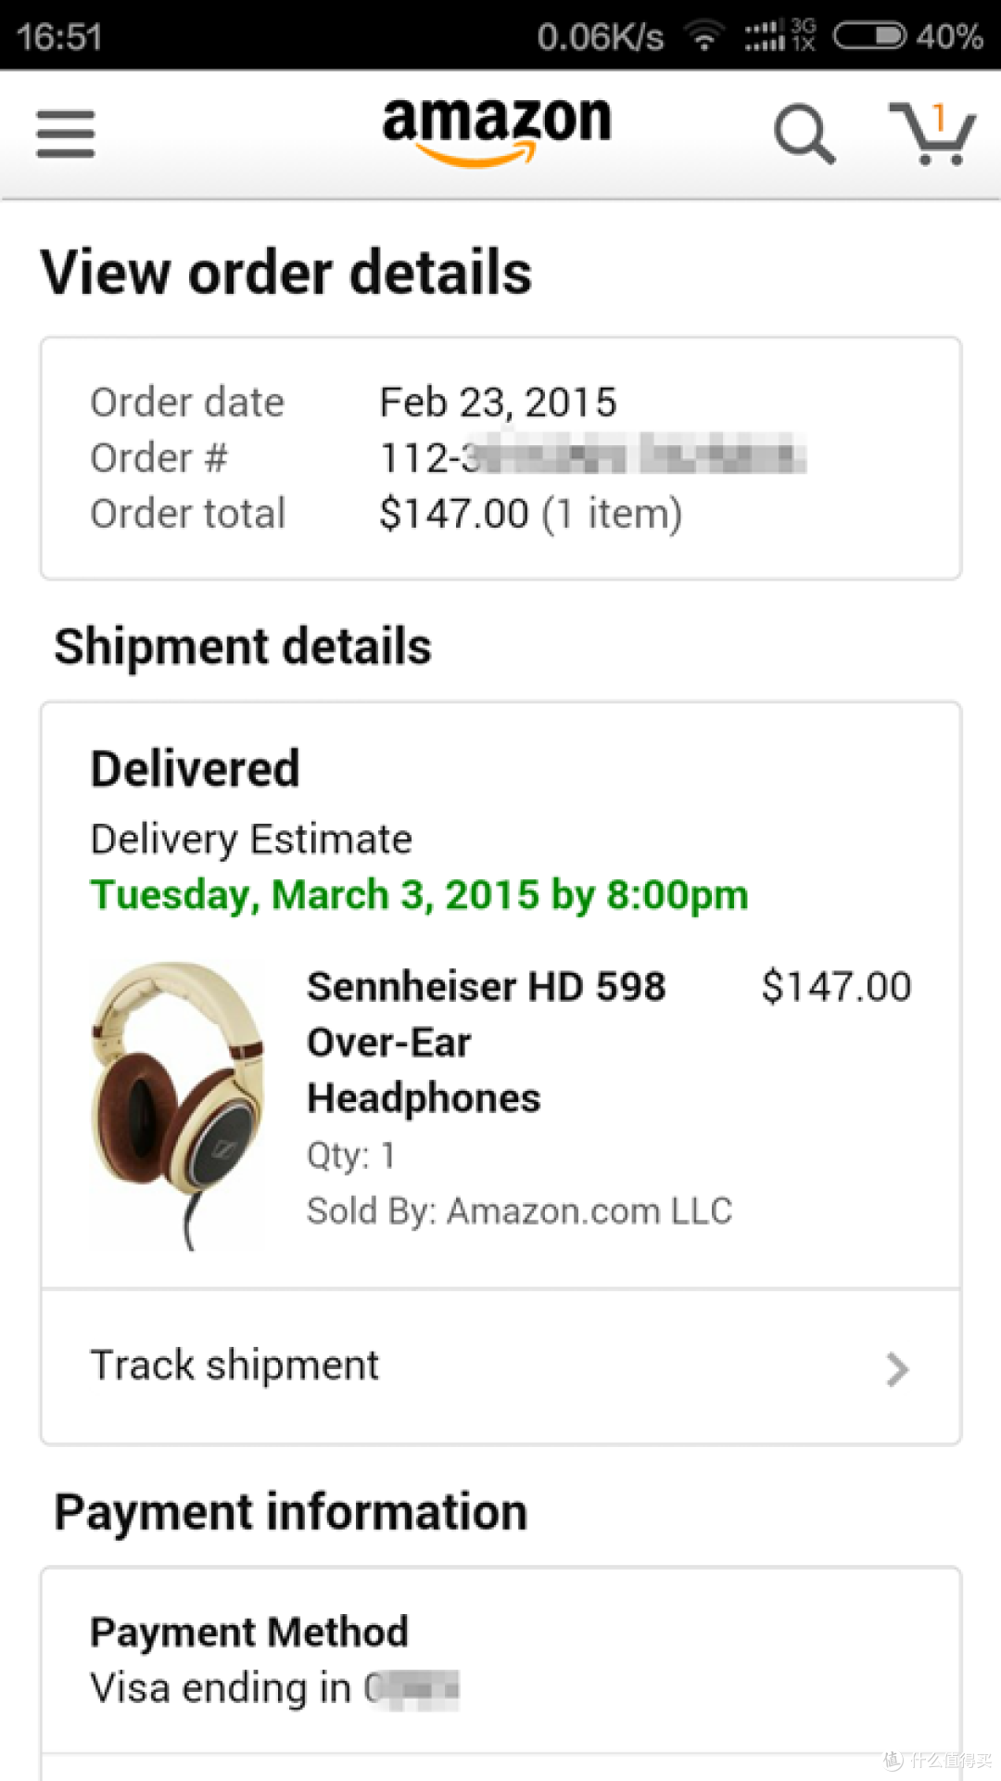This screenshot has height=1781, width=1001.
Task: Tap the Delivered status heading
Action: coord(196,769)
